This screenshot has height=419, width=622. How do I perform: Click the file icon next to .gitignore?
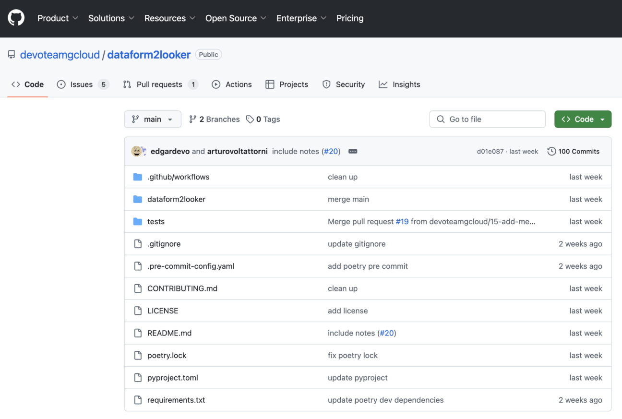[x=138, y=244]
